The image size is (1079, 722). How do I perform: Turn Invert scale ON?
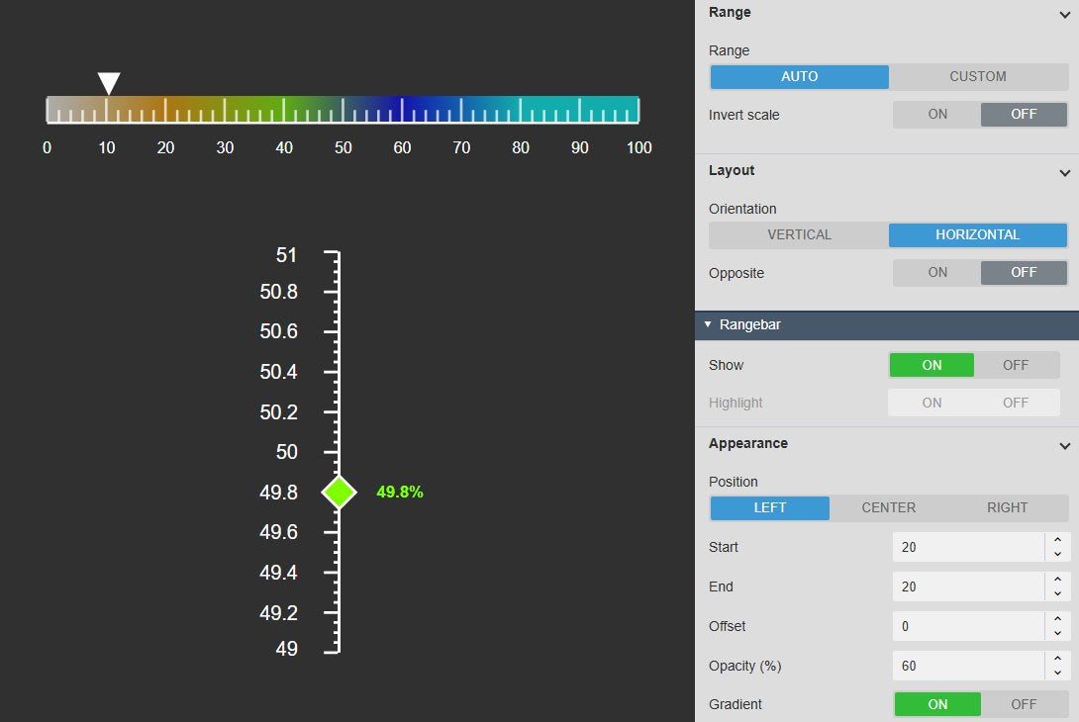point(937,114)
